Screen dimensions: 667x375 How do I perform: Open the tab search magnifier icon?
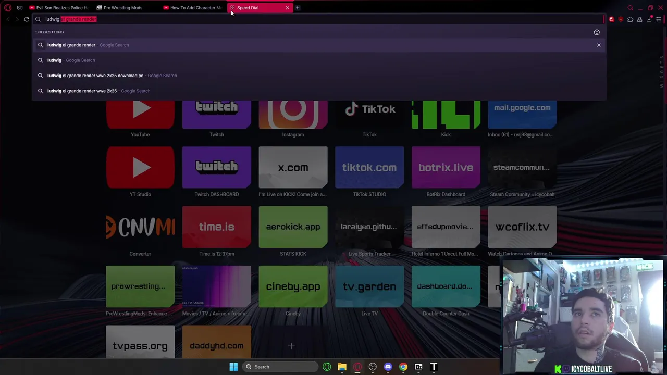630,8
